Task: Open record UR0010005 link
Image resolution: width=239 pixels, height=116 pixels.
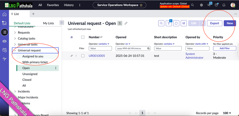Action: click(97, 56)
